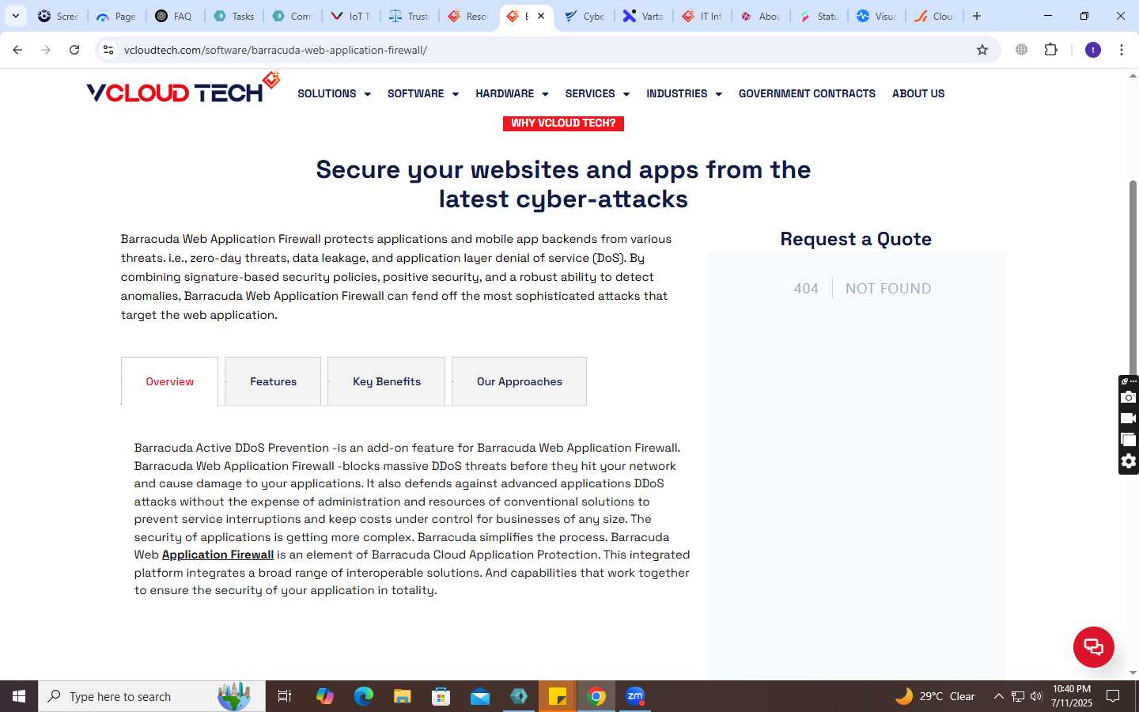1139x712 pixels.
Task: Open the tab search dropdown arrow
Action: point(15,16)
